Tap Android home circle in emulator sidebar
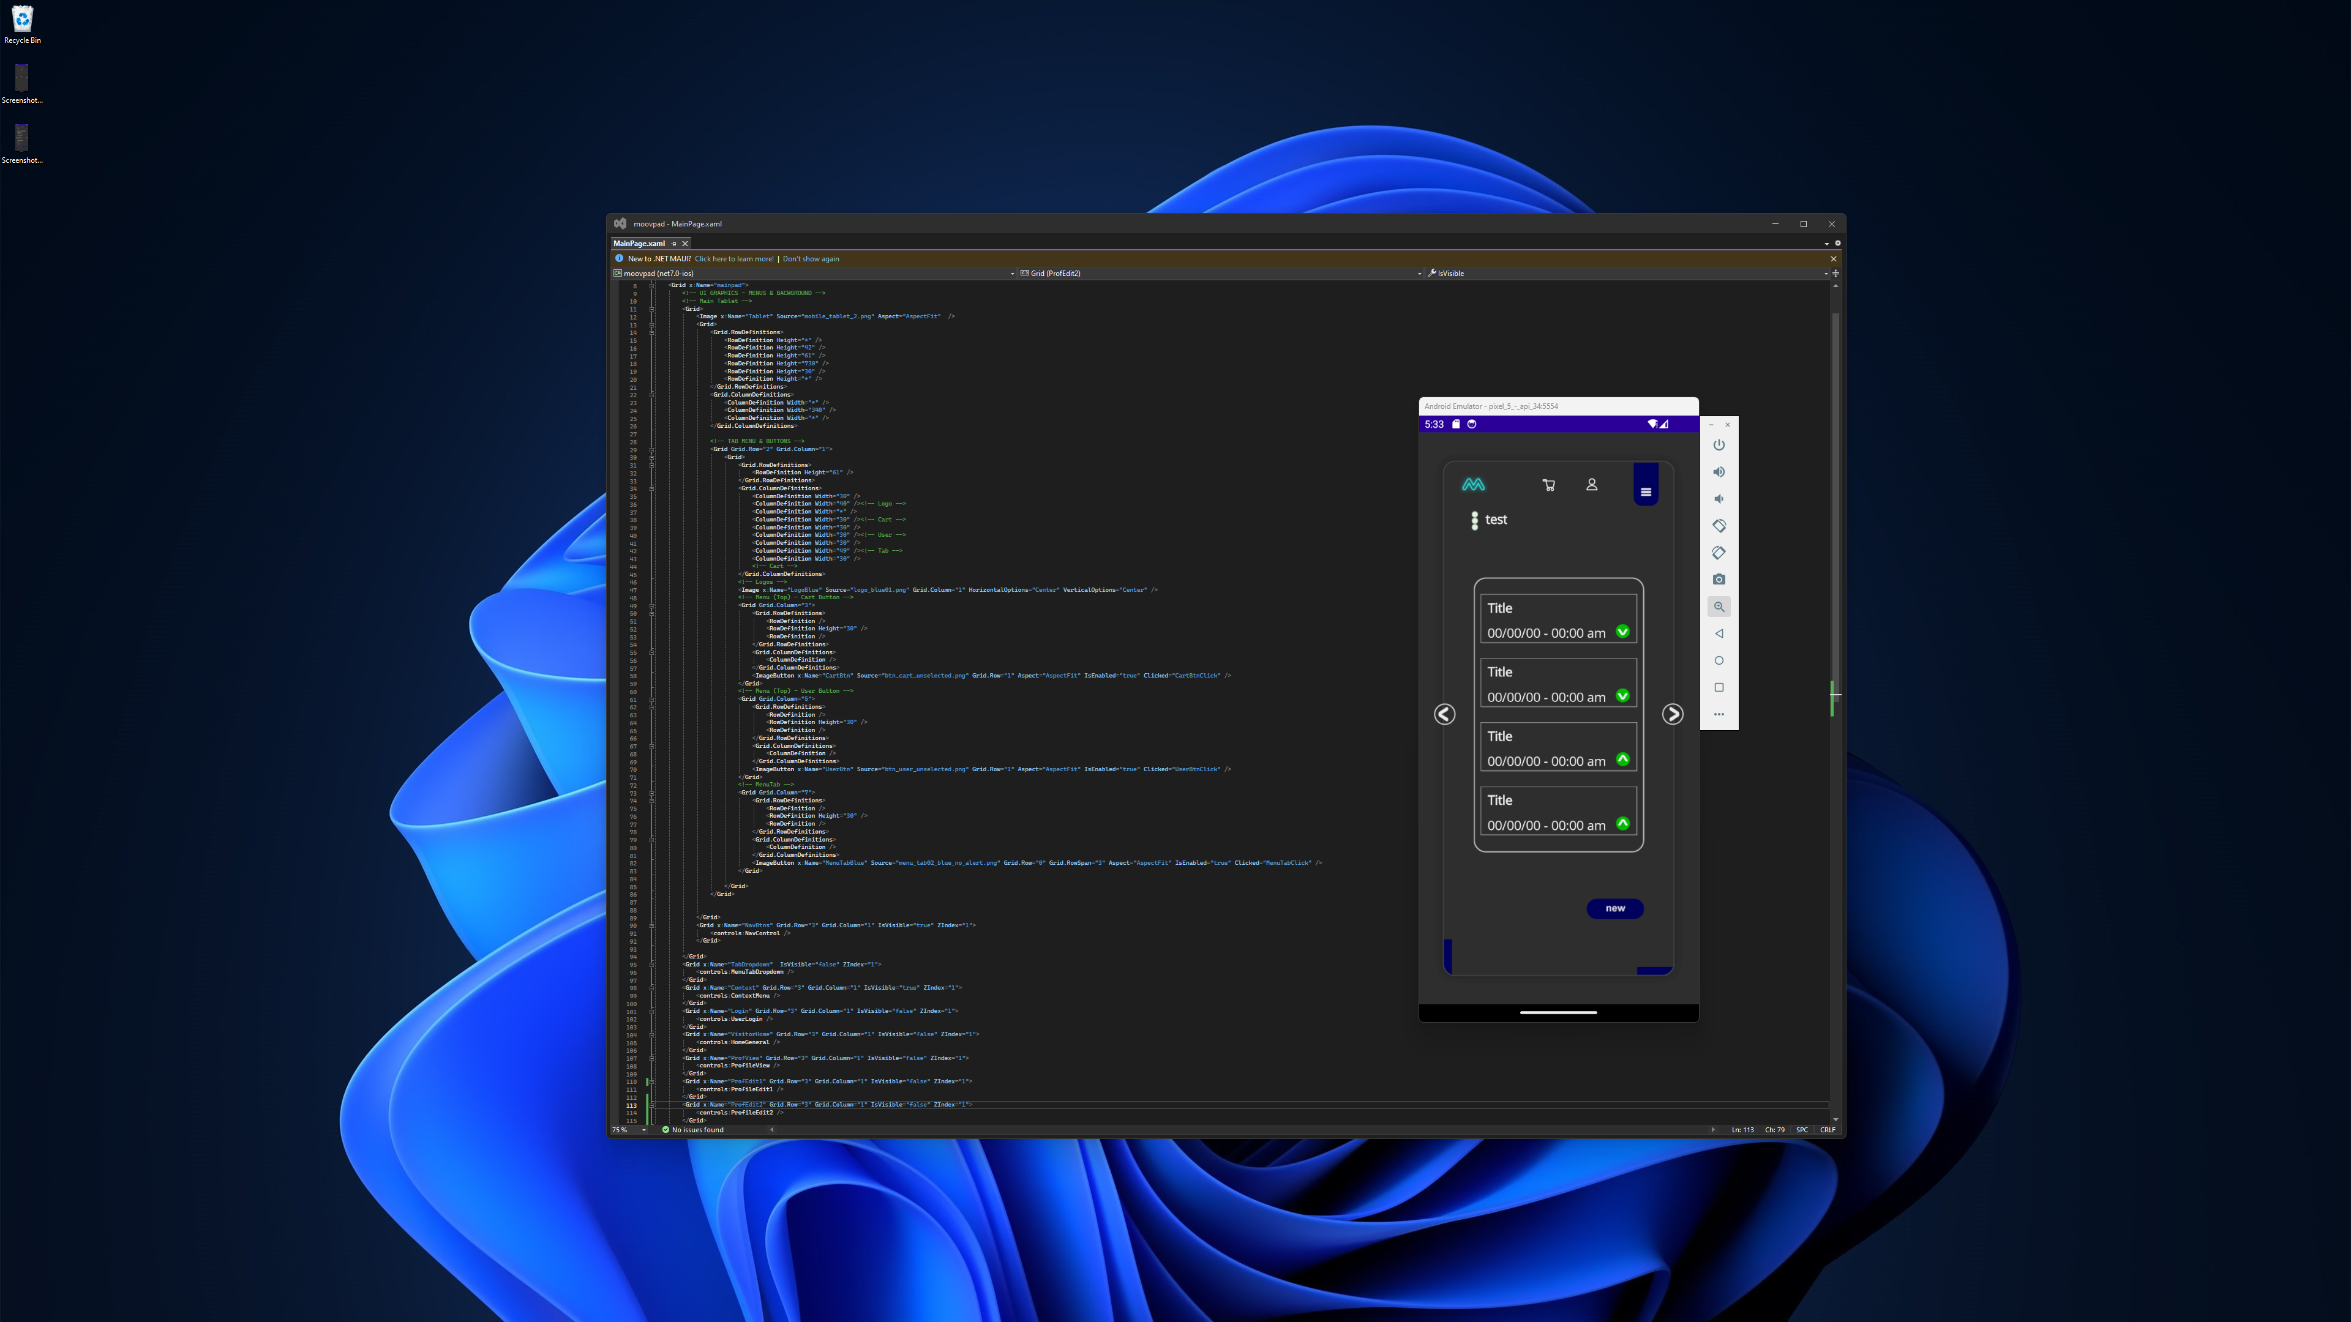Viewport: 2351px width, 1322px height. (1719, 660)
